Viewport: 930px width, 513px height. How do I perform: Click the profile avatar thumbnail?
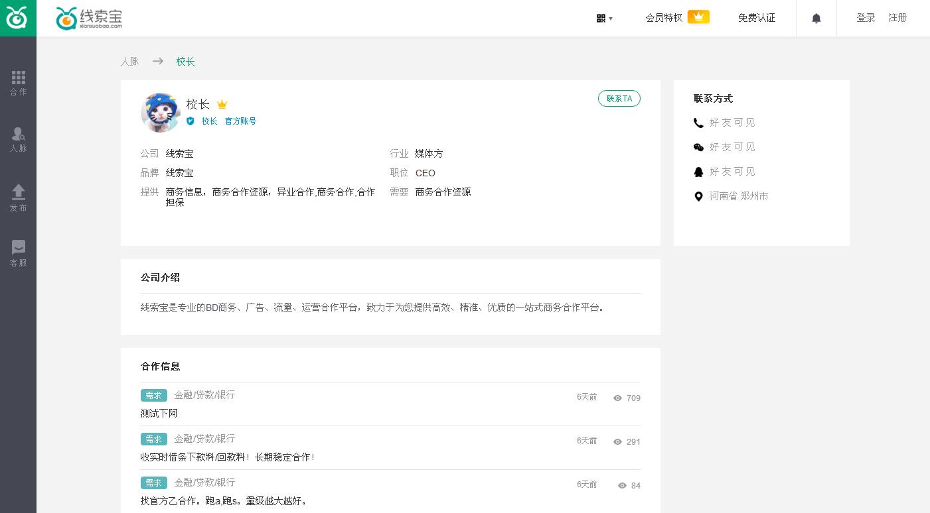(x=160, y=112)
